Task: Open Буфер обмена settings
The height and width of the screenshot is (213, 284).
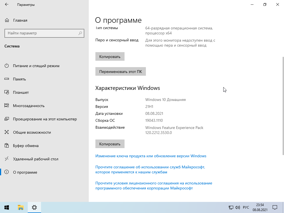Action: pos(26,146)
